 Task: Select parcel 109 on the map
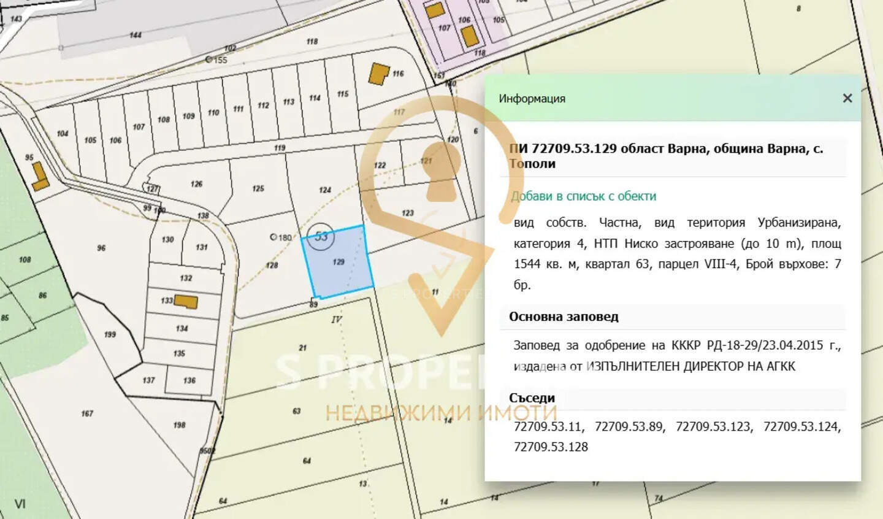[x=188, y=116]
